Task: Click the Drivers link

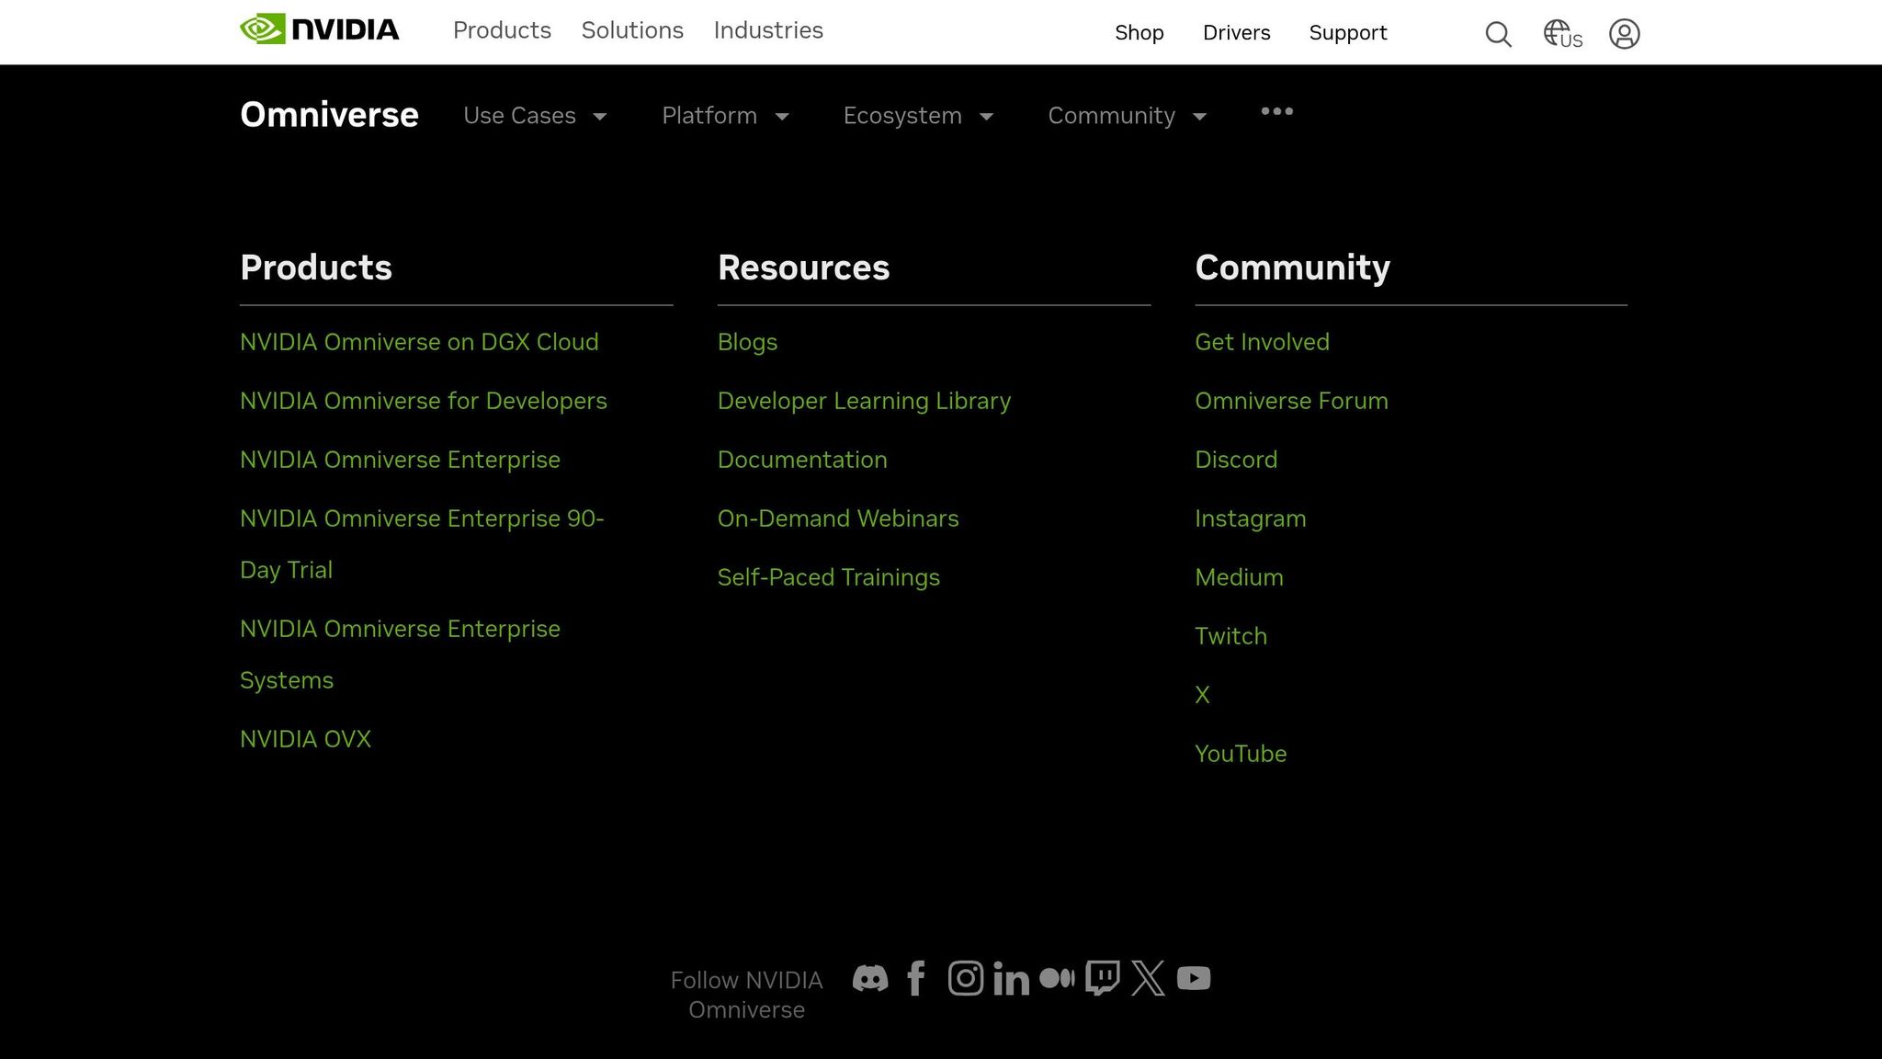Action: pyautogui.click(x=1236, y=33)
